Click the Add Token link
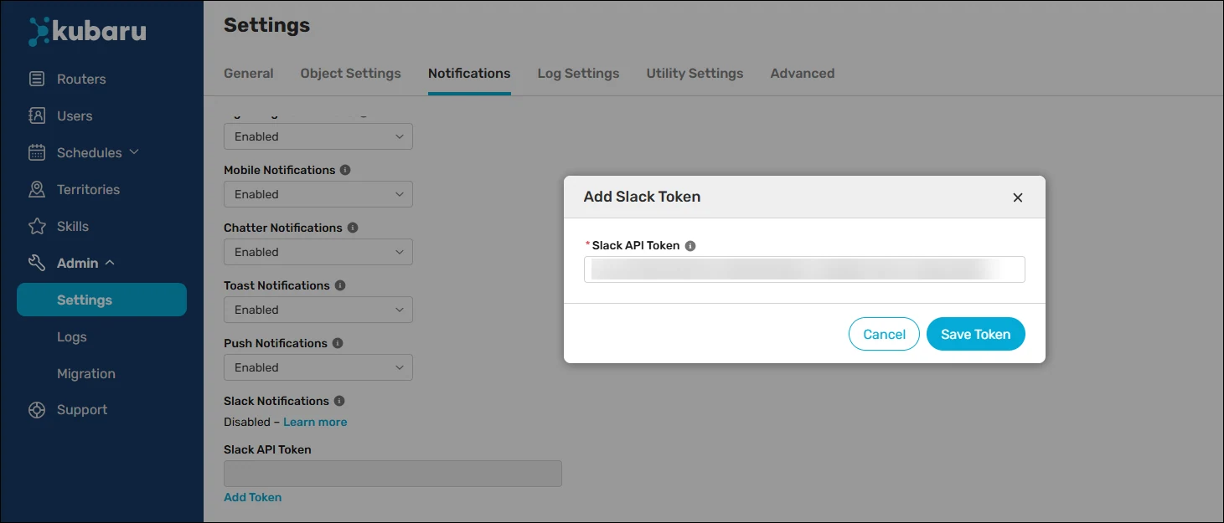Viewport: 1224px width, 523px height. [253, 497]
